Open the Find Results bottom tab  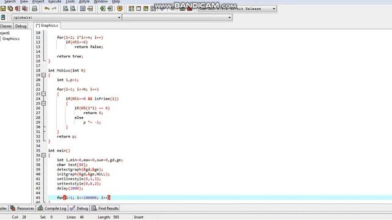(x=105, y=208)
